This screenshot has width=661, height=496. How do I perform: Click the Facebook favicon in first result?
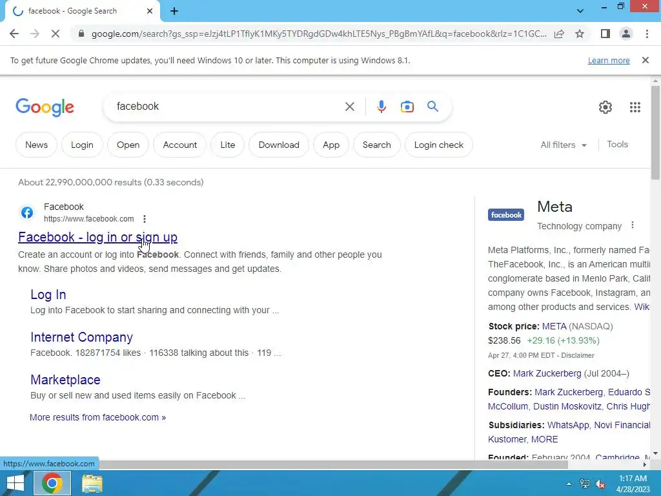(27, 212)
